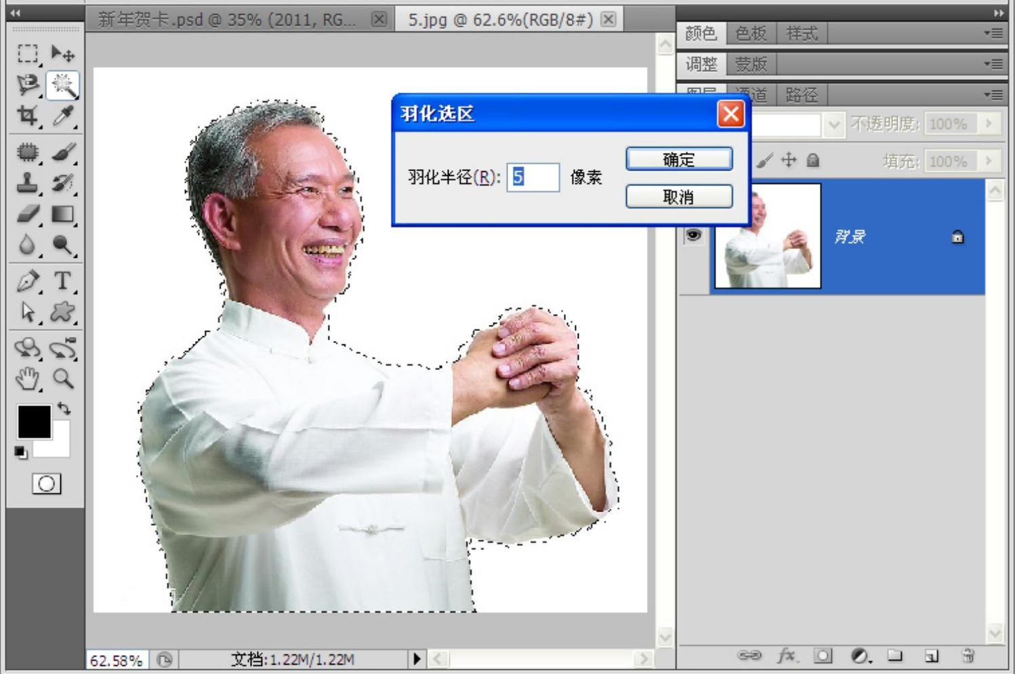Click the create new layer icon
This screenshot has height=674, width=1015.
click(x=932, y=655)
